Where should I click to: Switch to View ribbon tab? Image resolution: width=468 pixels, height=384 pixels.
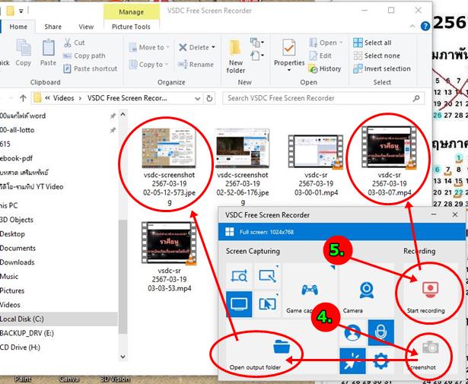(x=86, y=27)
